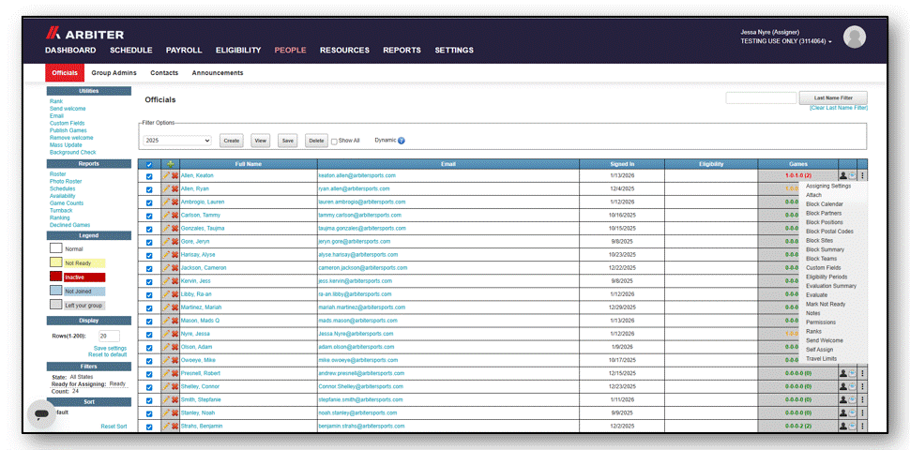Toggle the select-all checkbox in table header
The width and height of the screenshot is (910, 450).
tap(149, 165)
